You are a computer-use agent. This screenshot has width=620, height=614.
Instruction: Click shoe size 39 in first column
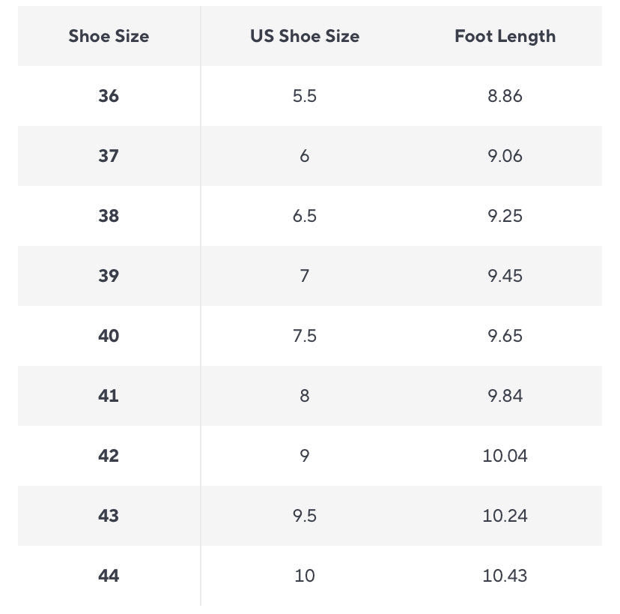[x=109, y=276]
